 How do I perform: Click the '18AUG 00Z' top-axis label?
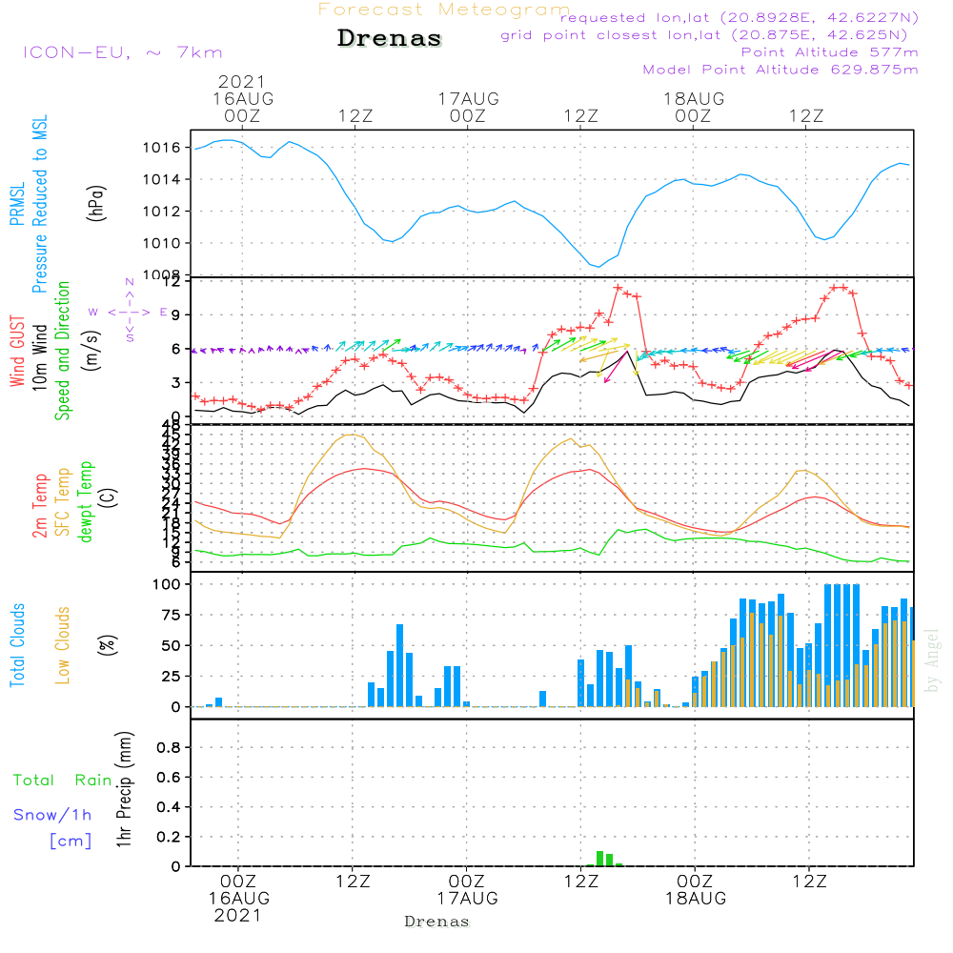click(694, 107)
